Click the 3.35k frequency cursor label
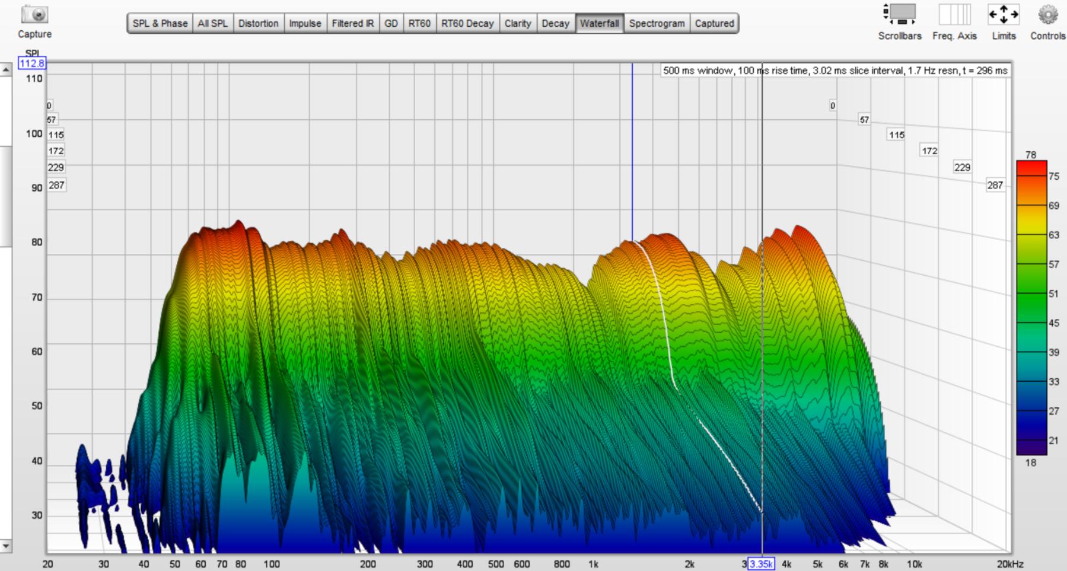Viewport: 1067px width, 571px height. 761,564
